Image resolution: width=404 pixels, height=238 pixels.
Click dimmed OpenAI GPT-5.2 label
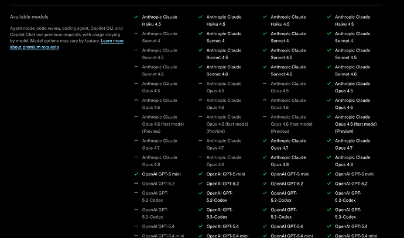tap(158, 184)
